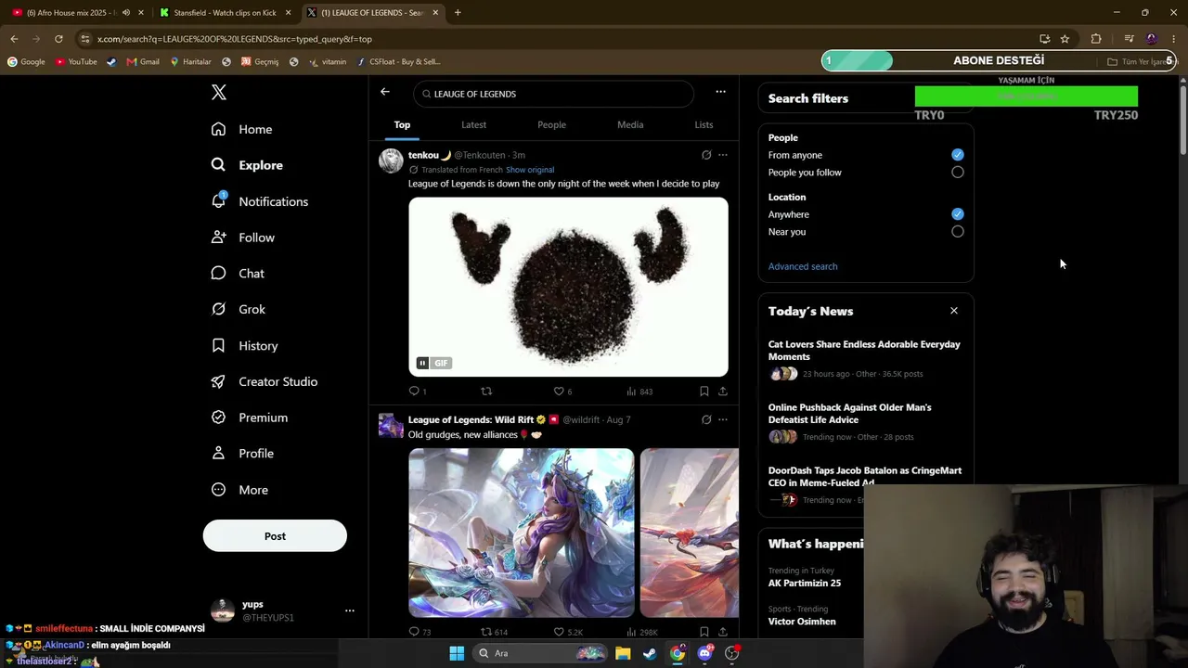Screen dimensions: 1188x668
Task: Bookmark this page with the star icon
Action: [x=1065, y=39]
